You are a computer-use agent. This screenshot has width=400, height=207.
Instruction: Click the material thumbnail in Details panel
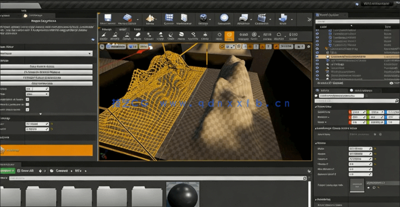point(357,185)
